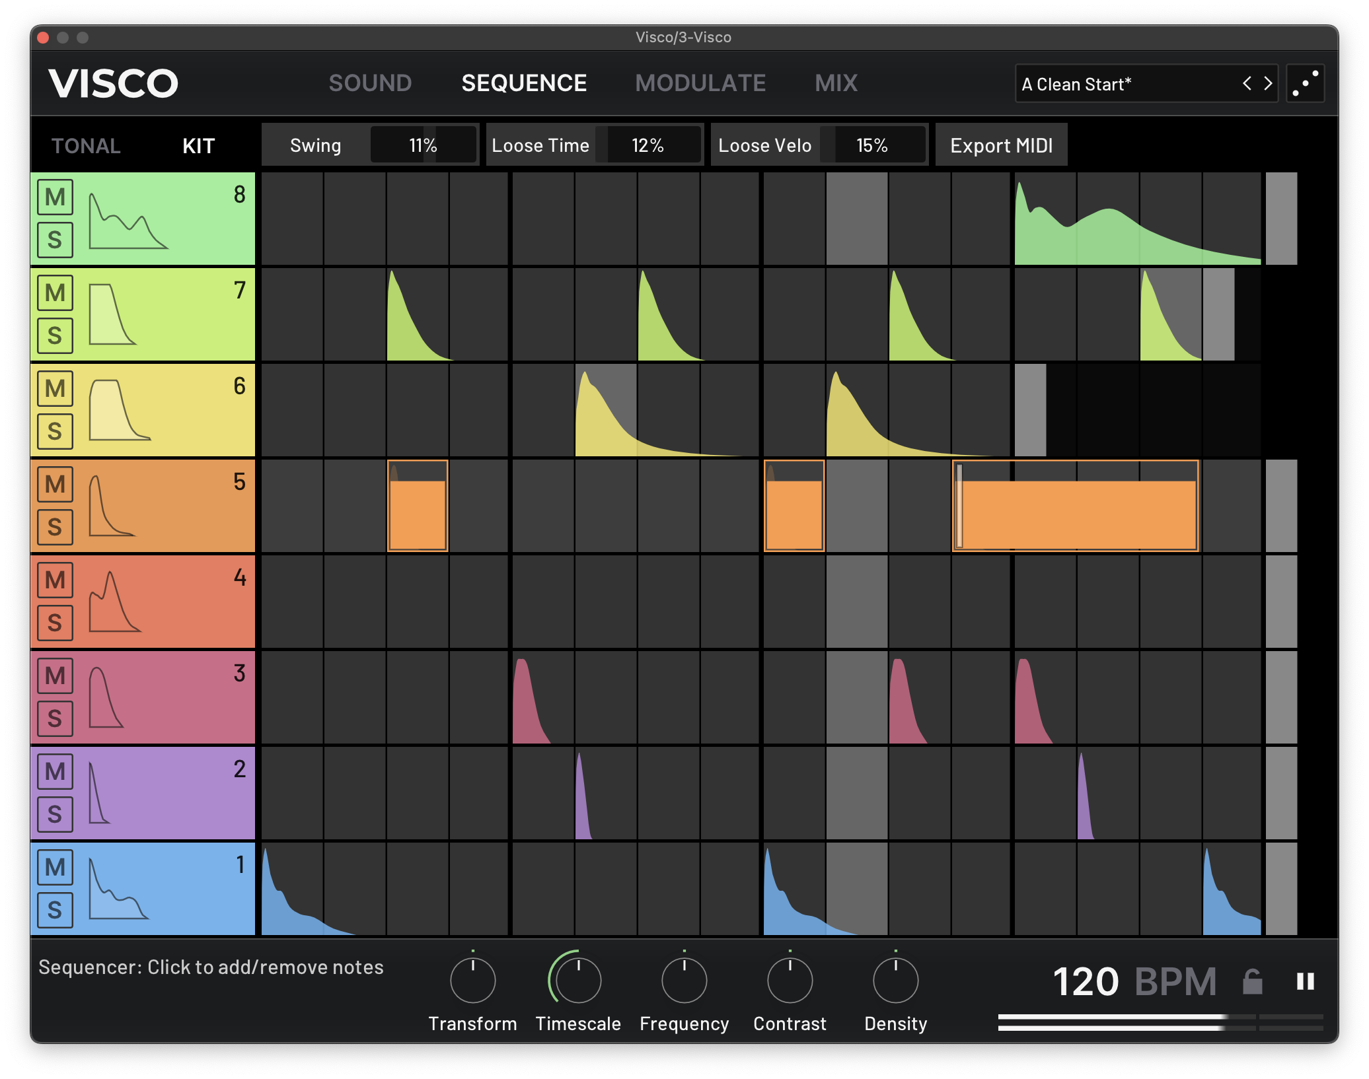1369x1079 pixels.
Task: Mute track 8
Action: point(55,197)
